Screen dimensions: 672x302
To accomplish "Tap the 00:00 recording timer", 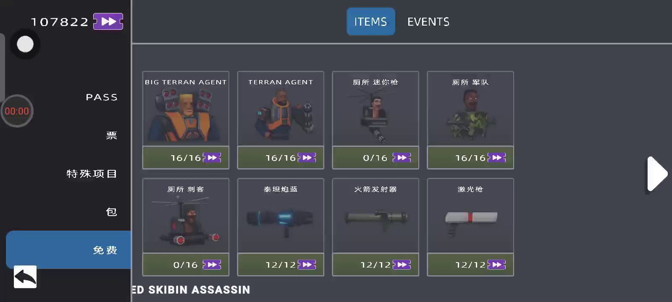I will click(17, 111).
